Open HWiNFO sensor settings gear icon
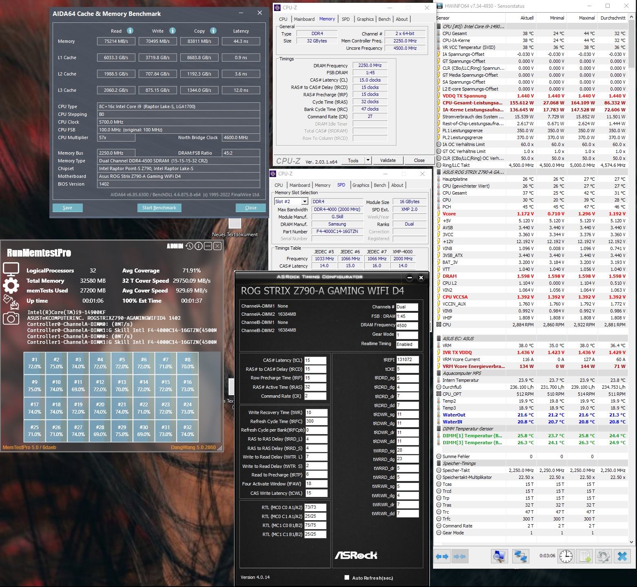The image size is (637, 587). (603, 556)
